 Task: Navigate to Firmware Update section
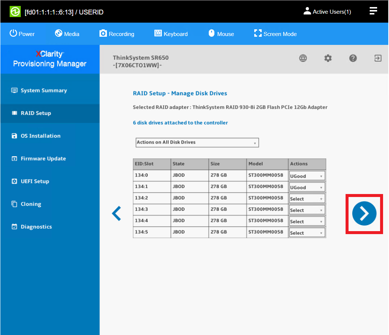click(43, 158)
